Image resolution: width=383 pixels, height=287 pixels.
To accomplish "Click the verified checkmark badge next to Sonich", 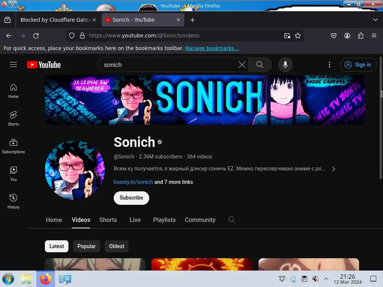I will coord(160,142).
